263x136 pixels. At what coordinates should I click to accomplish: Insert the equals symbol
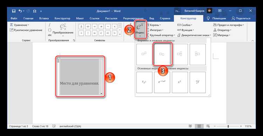click(x=94, y=27)
